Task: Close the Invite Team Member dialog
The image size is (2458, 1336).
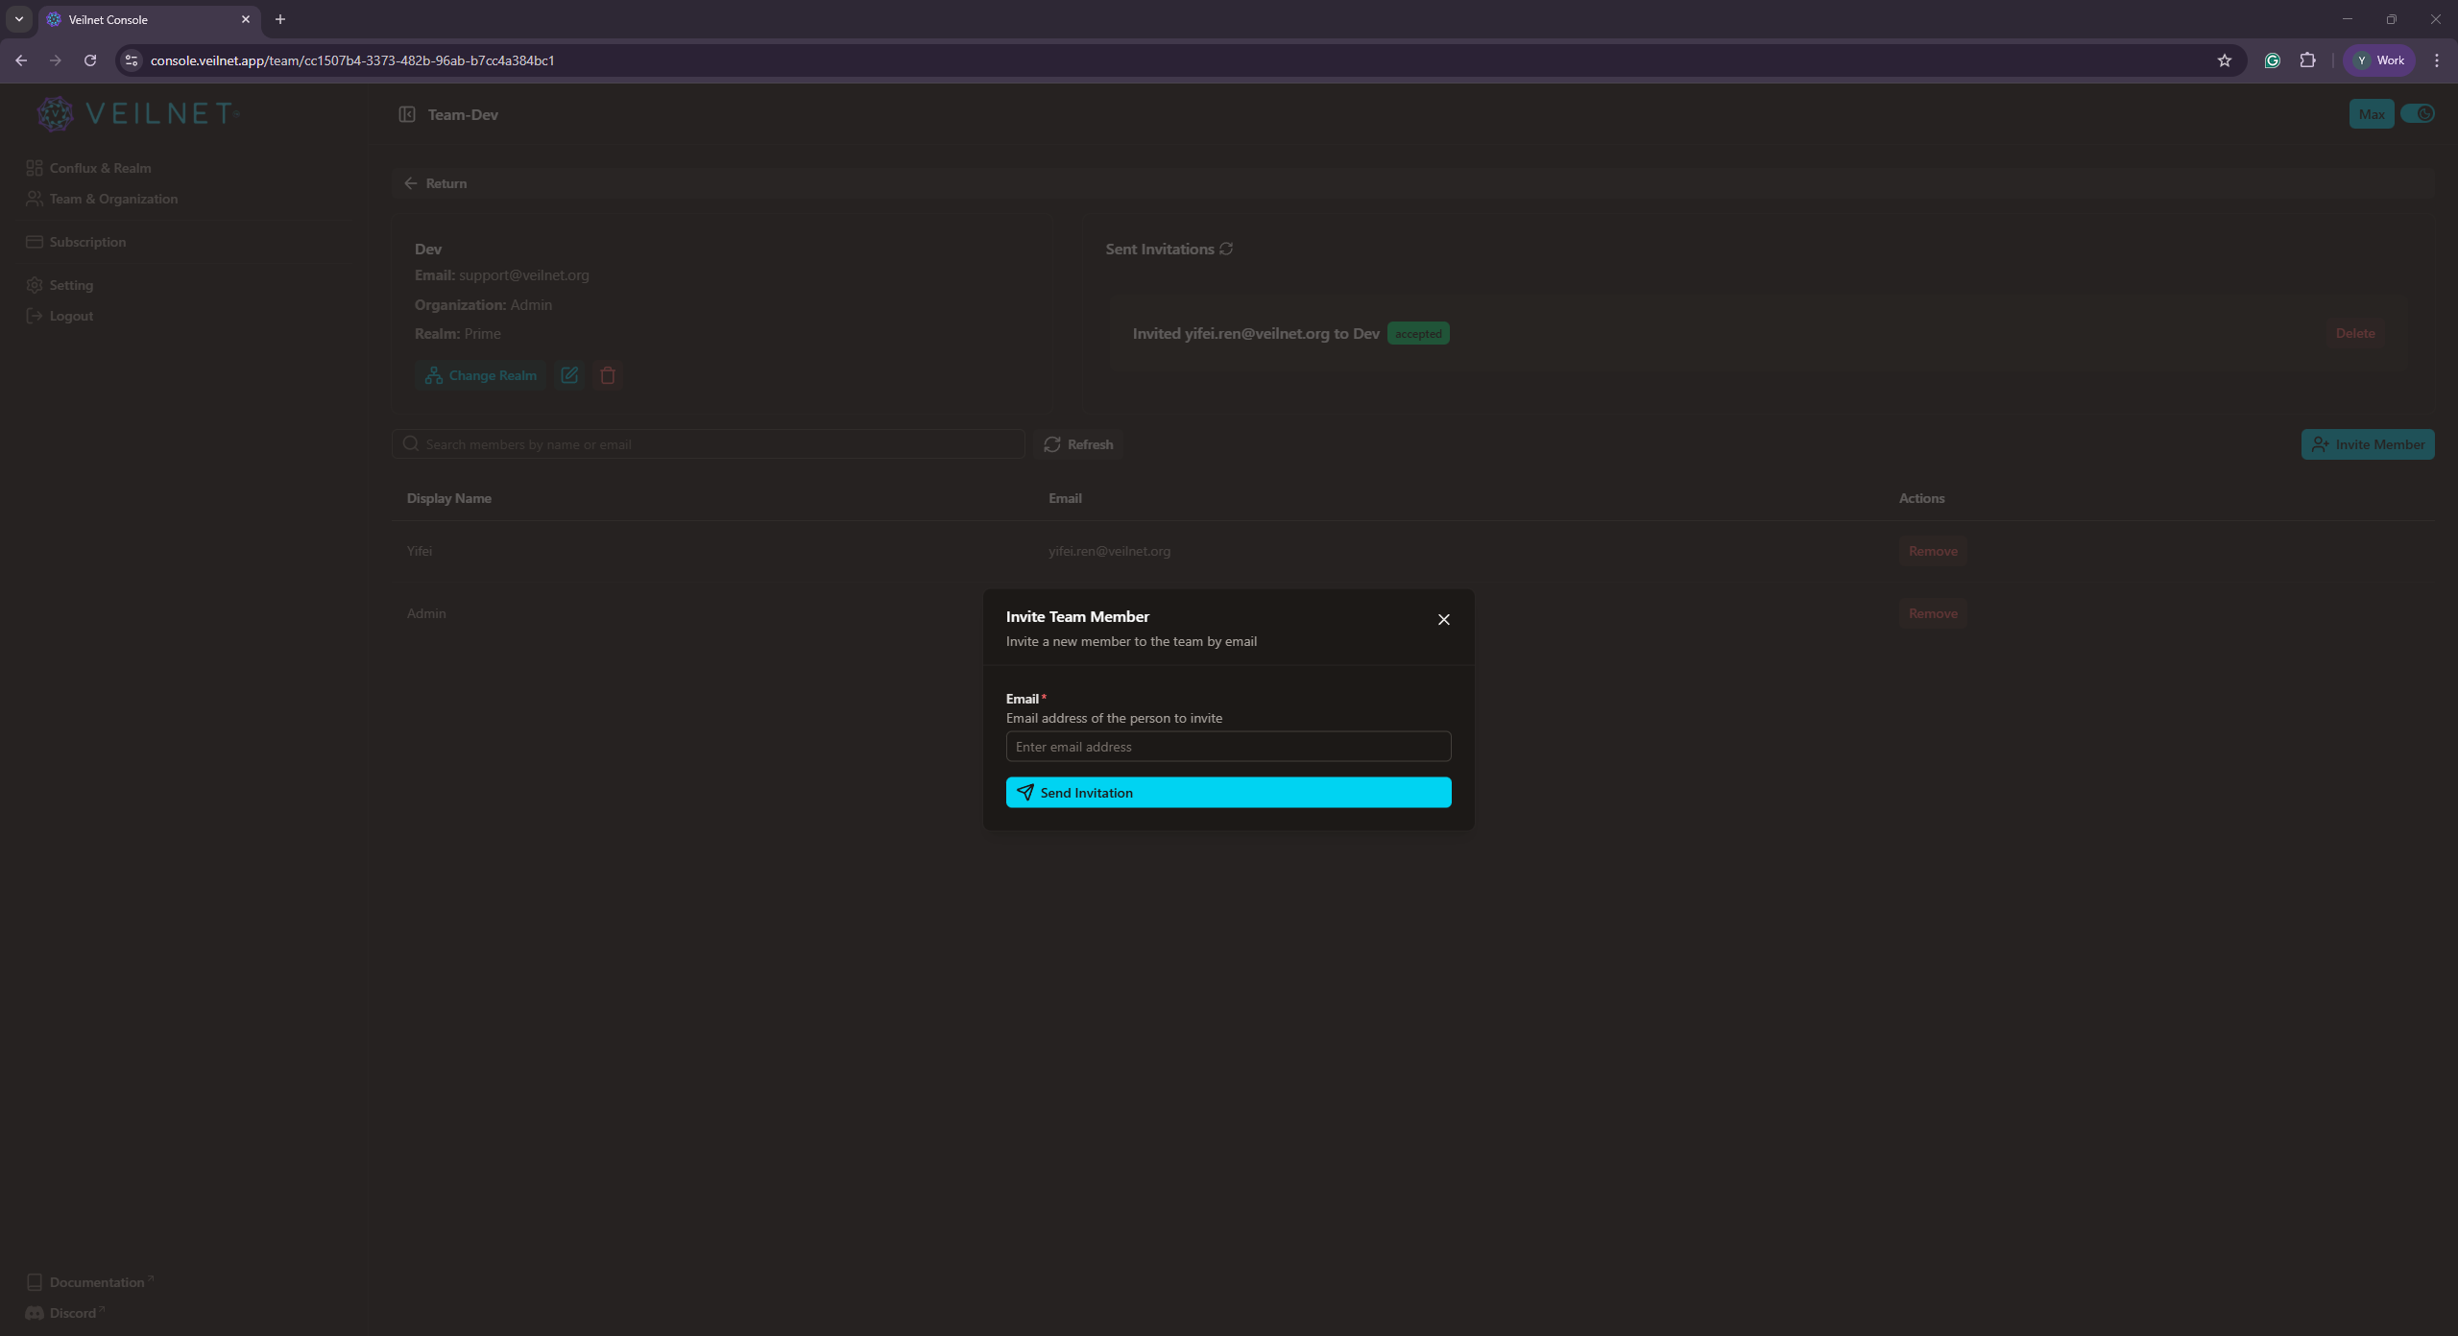Action: click(1444, 619)
